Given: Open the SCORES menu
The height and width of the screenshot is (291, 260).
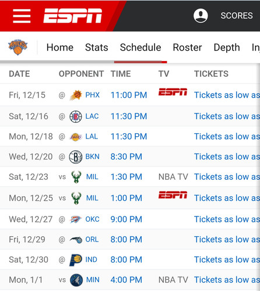Looking at the screenshot, I should click(237, 16).
